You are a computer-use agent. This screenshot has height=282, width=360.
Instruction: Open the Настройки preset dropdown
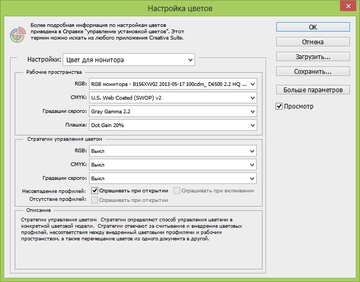129,60
